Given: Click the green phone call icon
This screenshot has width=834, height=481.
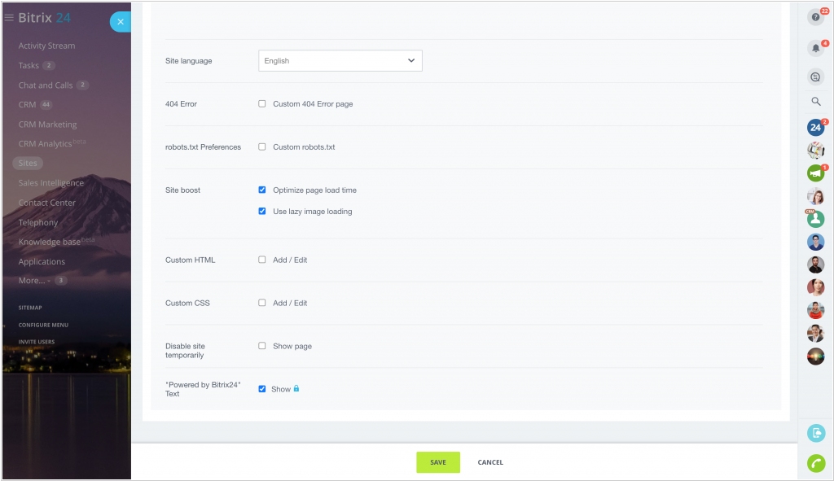Looking at the screenshot, I should coord(815,462).
